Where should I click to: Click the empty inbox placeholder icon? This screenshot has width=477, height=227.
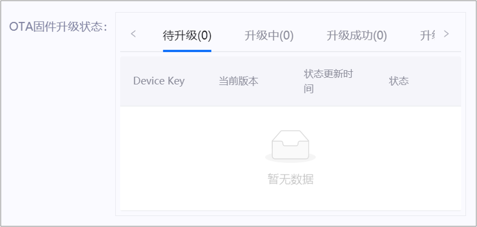point(291,147)
